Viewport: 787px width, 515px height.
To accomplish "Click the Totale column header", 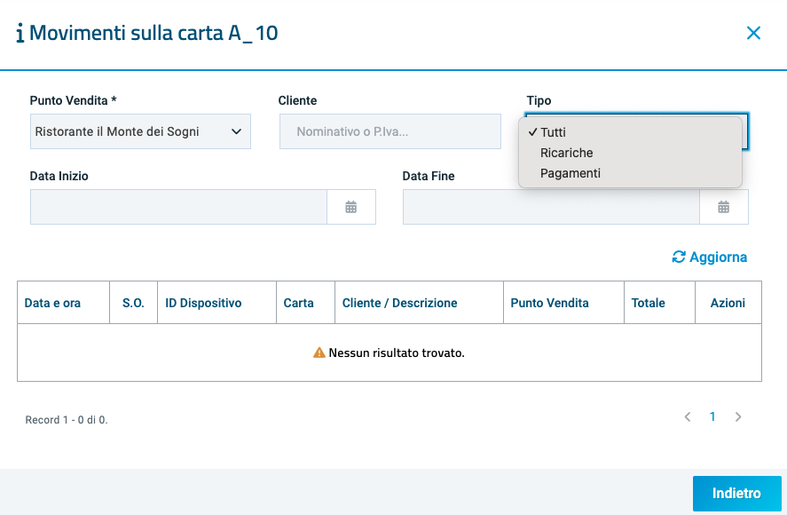I will click(x=648, y=303).
